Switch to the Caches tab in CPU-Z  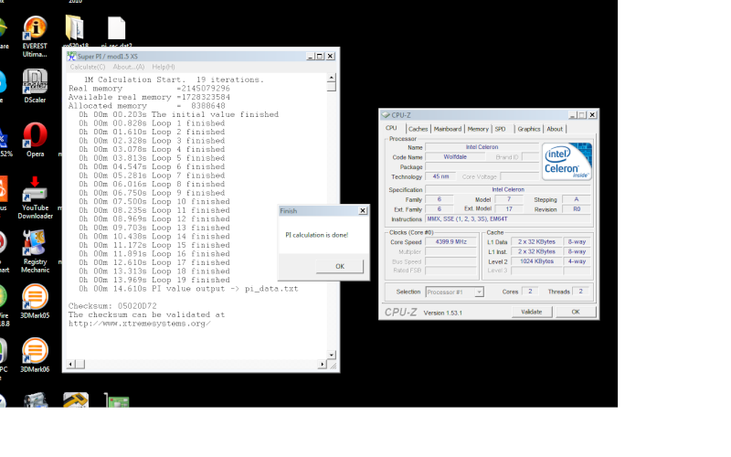(418, 129)
